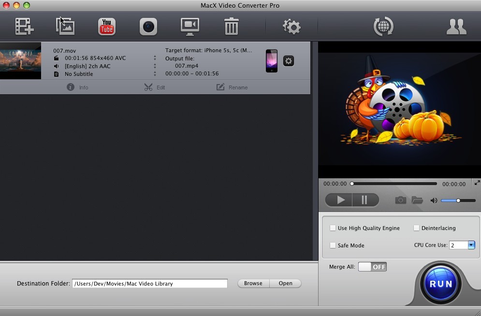
Task: Click the trash icon to clear list
Action: click(x=231, y=27)
